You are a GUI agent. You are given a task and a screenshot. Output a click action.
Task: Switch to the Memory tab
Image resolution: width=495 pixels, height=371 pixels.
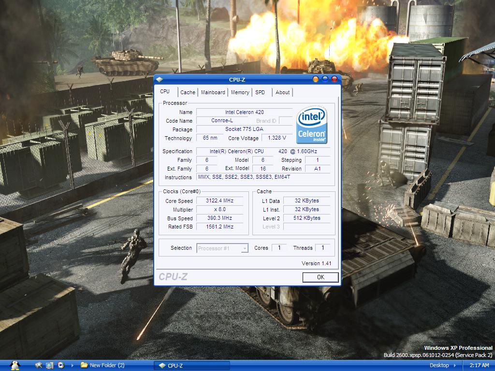coord(240,92)
